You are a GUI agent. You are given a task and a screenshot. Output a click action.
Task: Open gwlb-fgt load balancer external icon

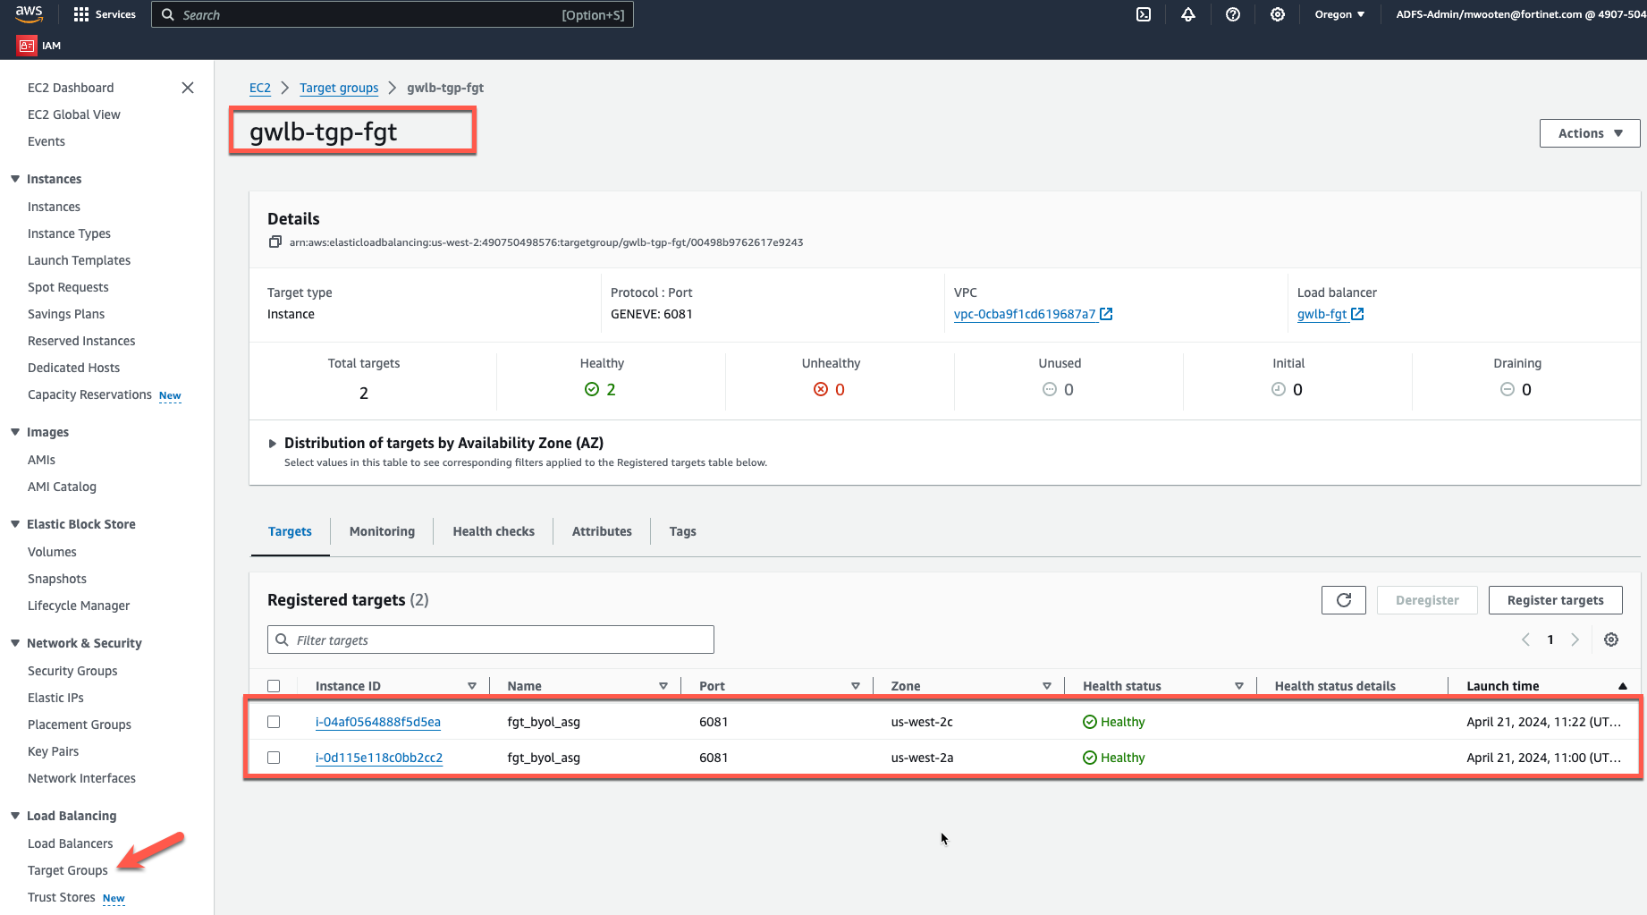pyautogui.click(x=1357, y=314)
